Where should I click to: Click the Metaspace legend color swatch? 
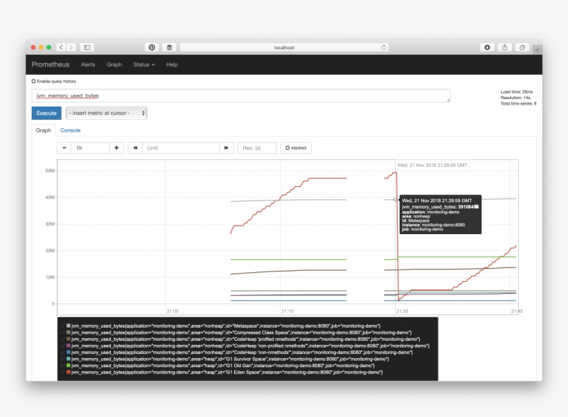[68, 326]
